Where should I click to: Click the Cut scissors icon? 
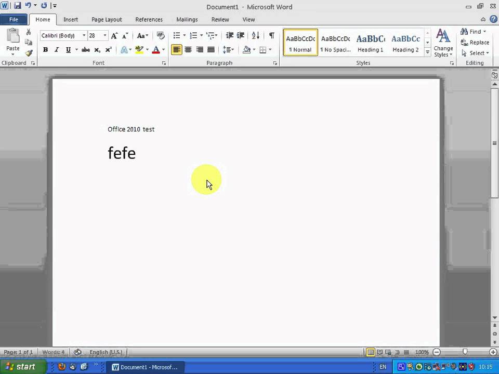pos(28,32)
